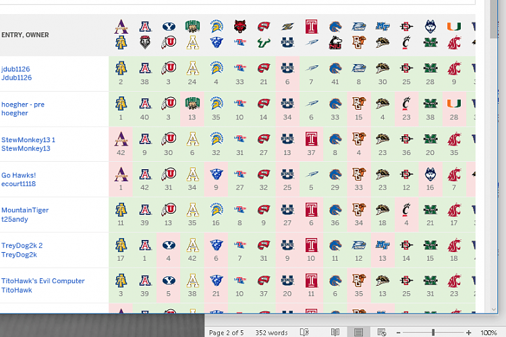
Task: Click the purple Alcorn State logo in header row
Action: click(x=121, y=26)
